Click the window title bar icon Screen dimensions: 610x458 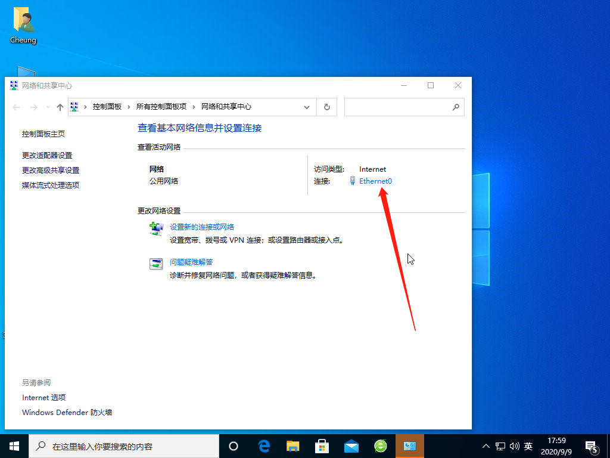click(x=14, y=85)
